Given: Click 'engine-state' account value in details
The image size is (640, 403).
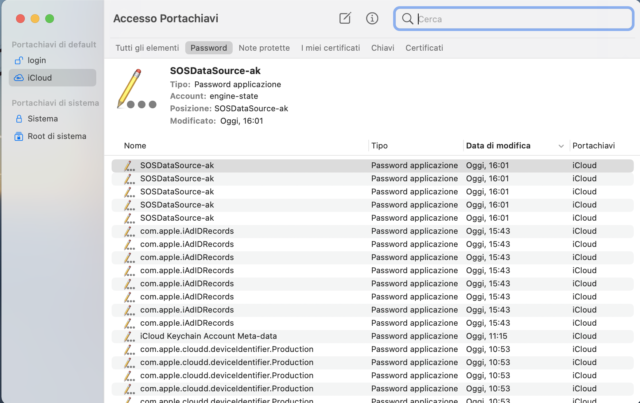Looking at the screenshot, I should [x=234, y=96].
